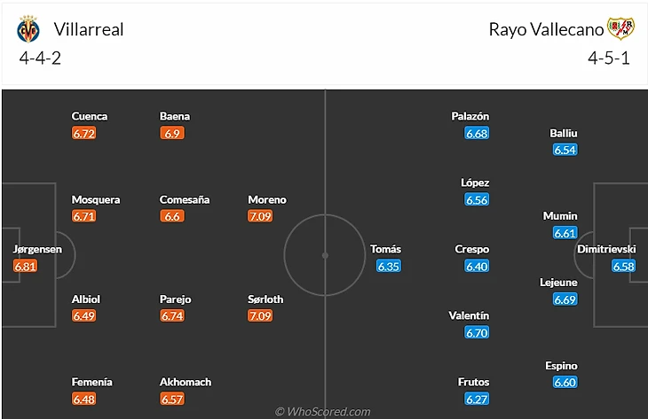Select player Parejo in midfield

pos(175,299)
